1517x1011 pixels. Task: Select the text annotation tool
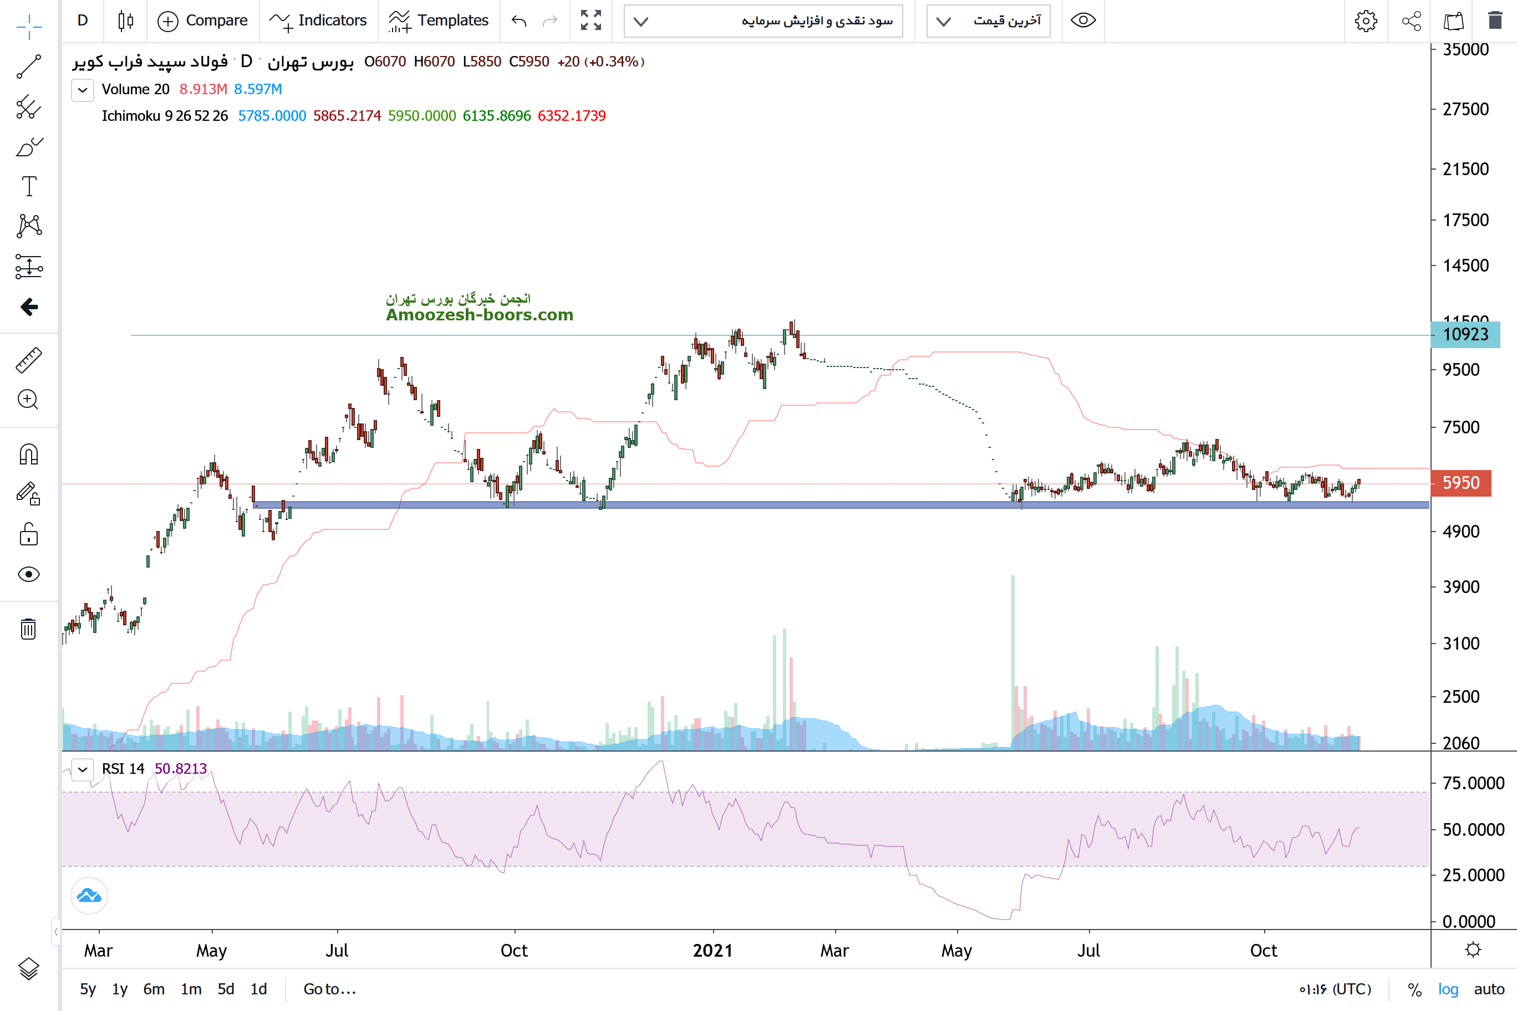click(x=28, y=186)
